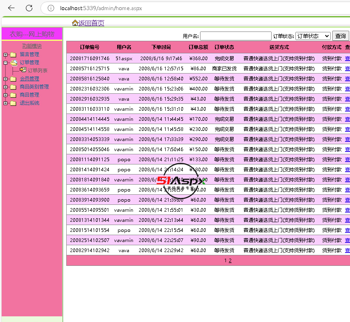Focus the 用户名 search input field
The width and height of the screenshot is (350, 322).
click(x=236, y=36)
